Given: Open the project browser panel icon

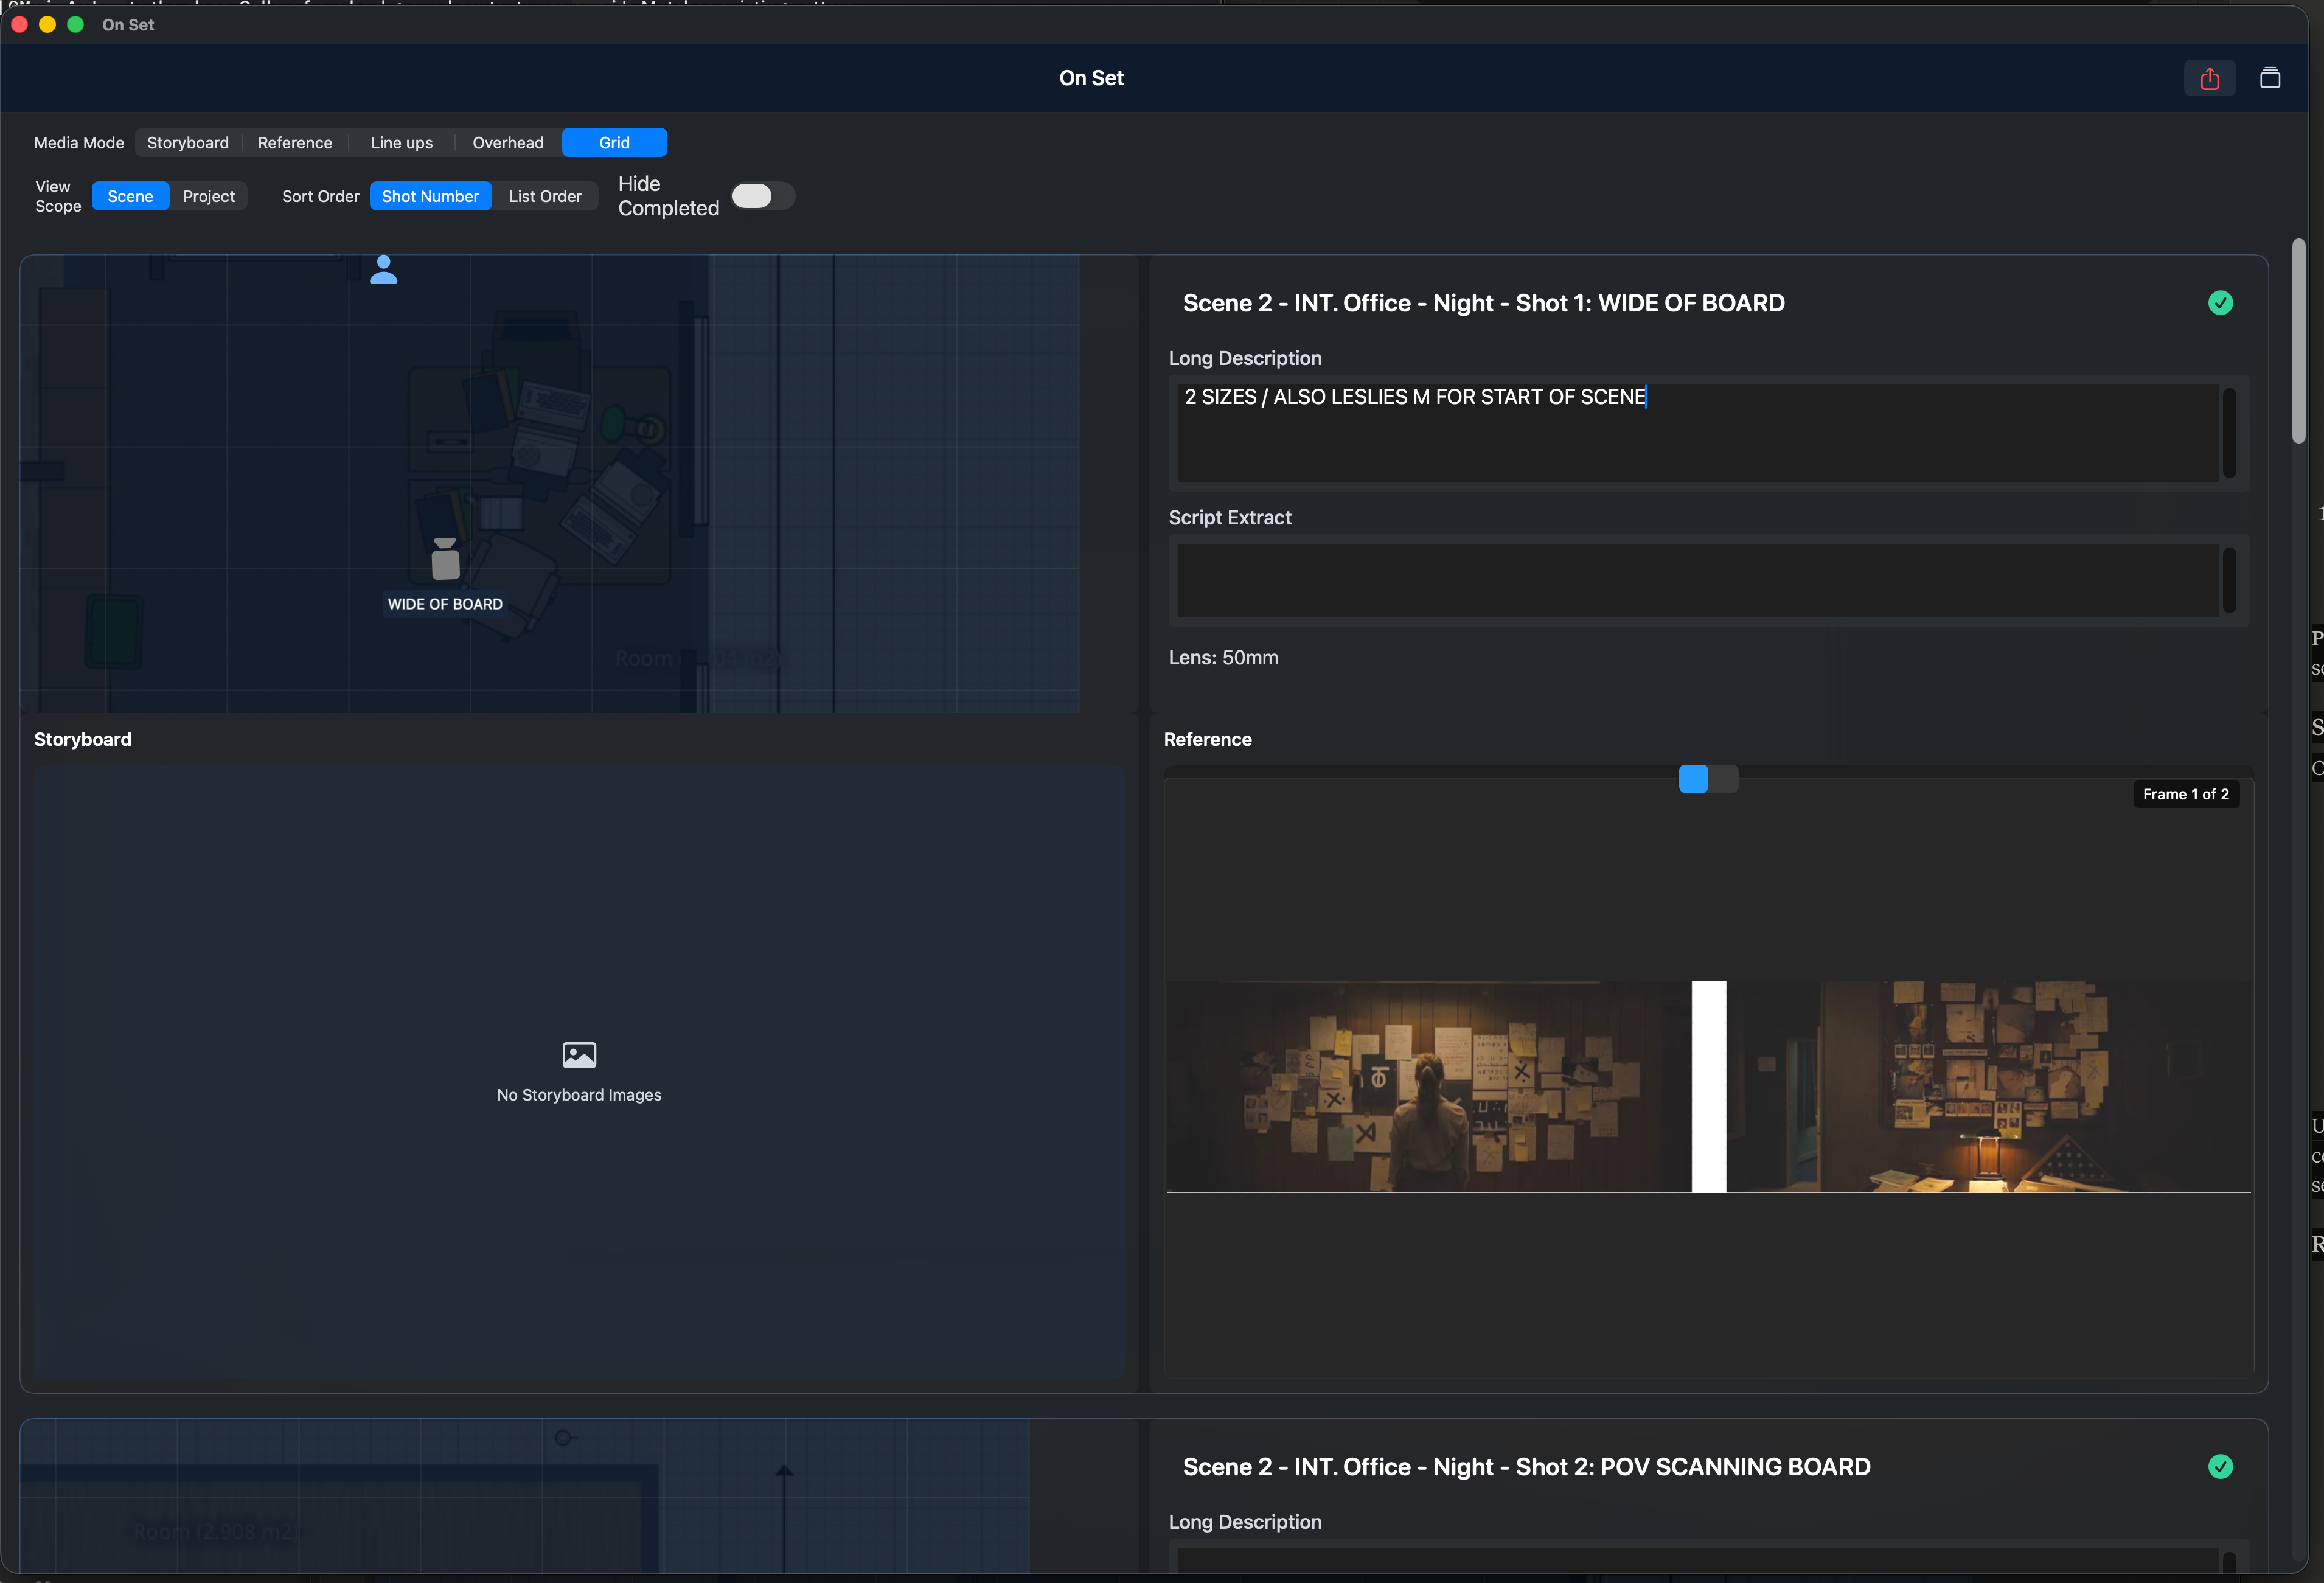Looking at the screenshot, I should click(2270, 77).
